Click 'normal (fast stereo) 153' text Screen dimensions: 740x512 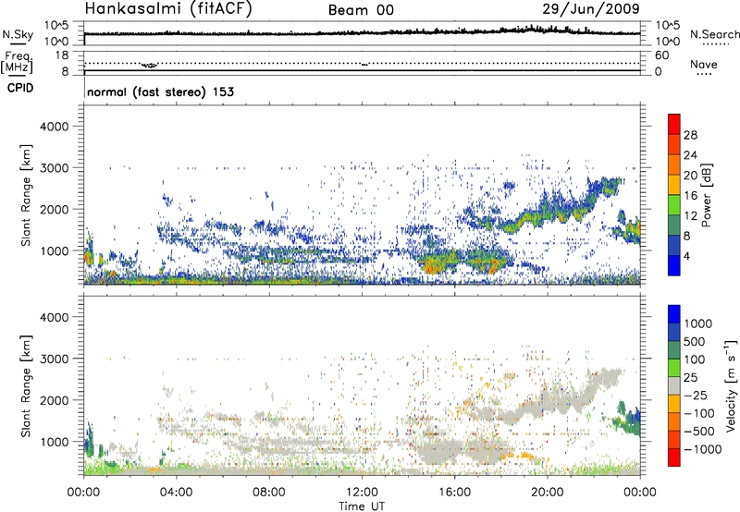160,91
